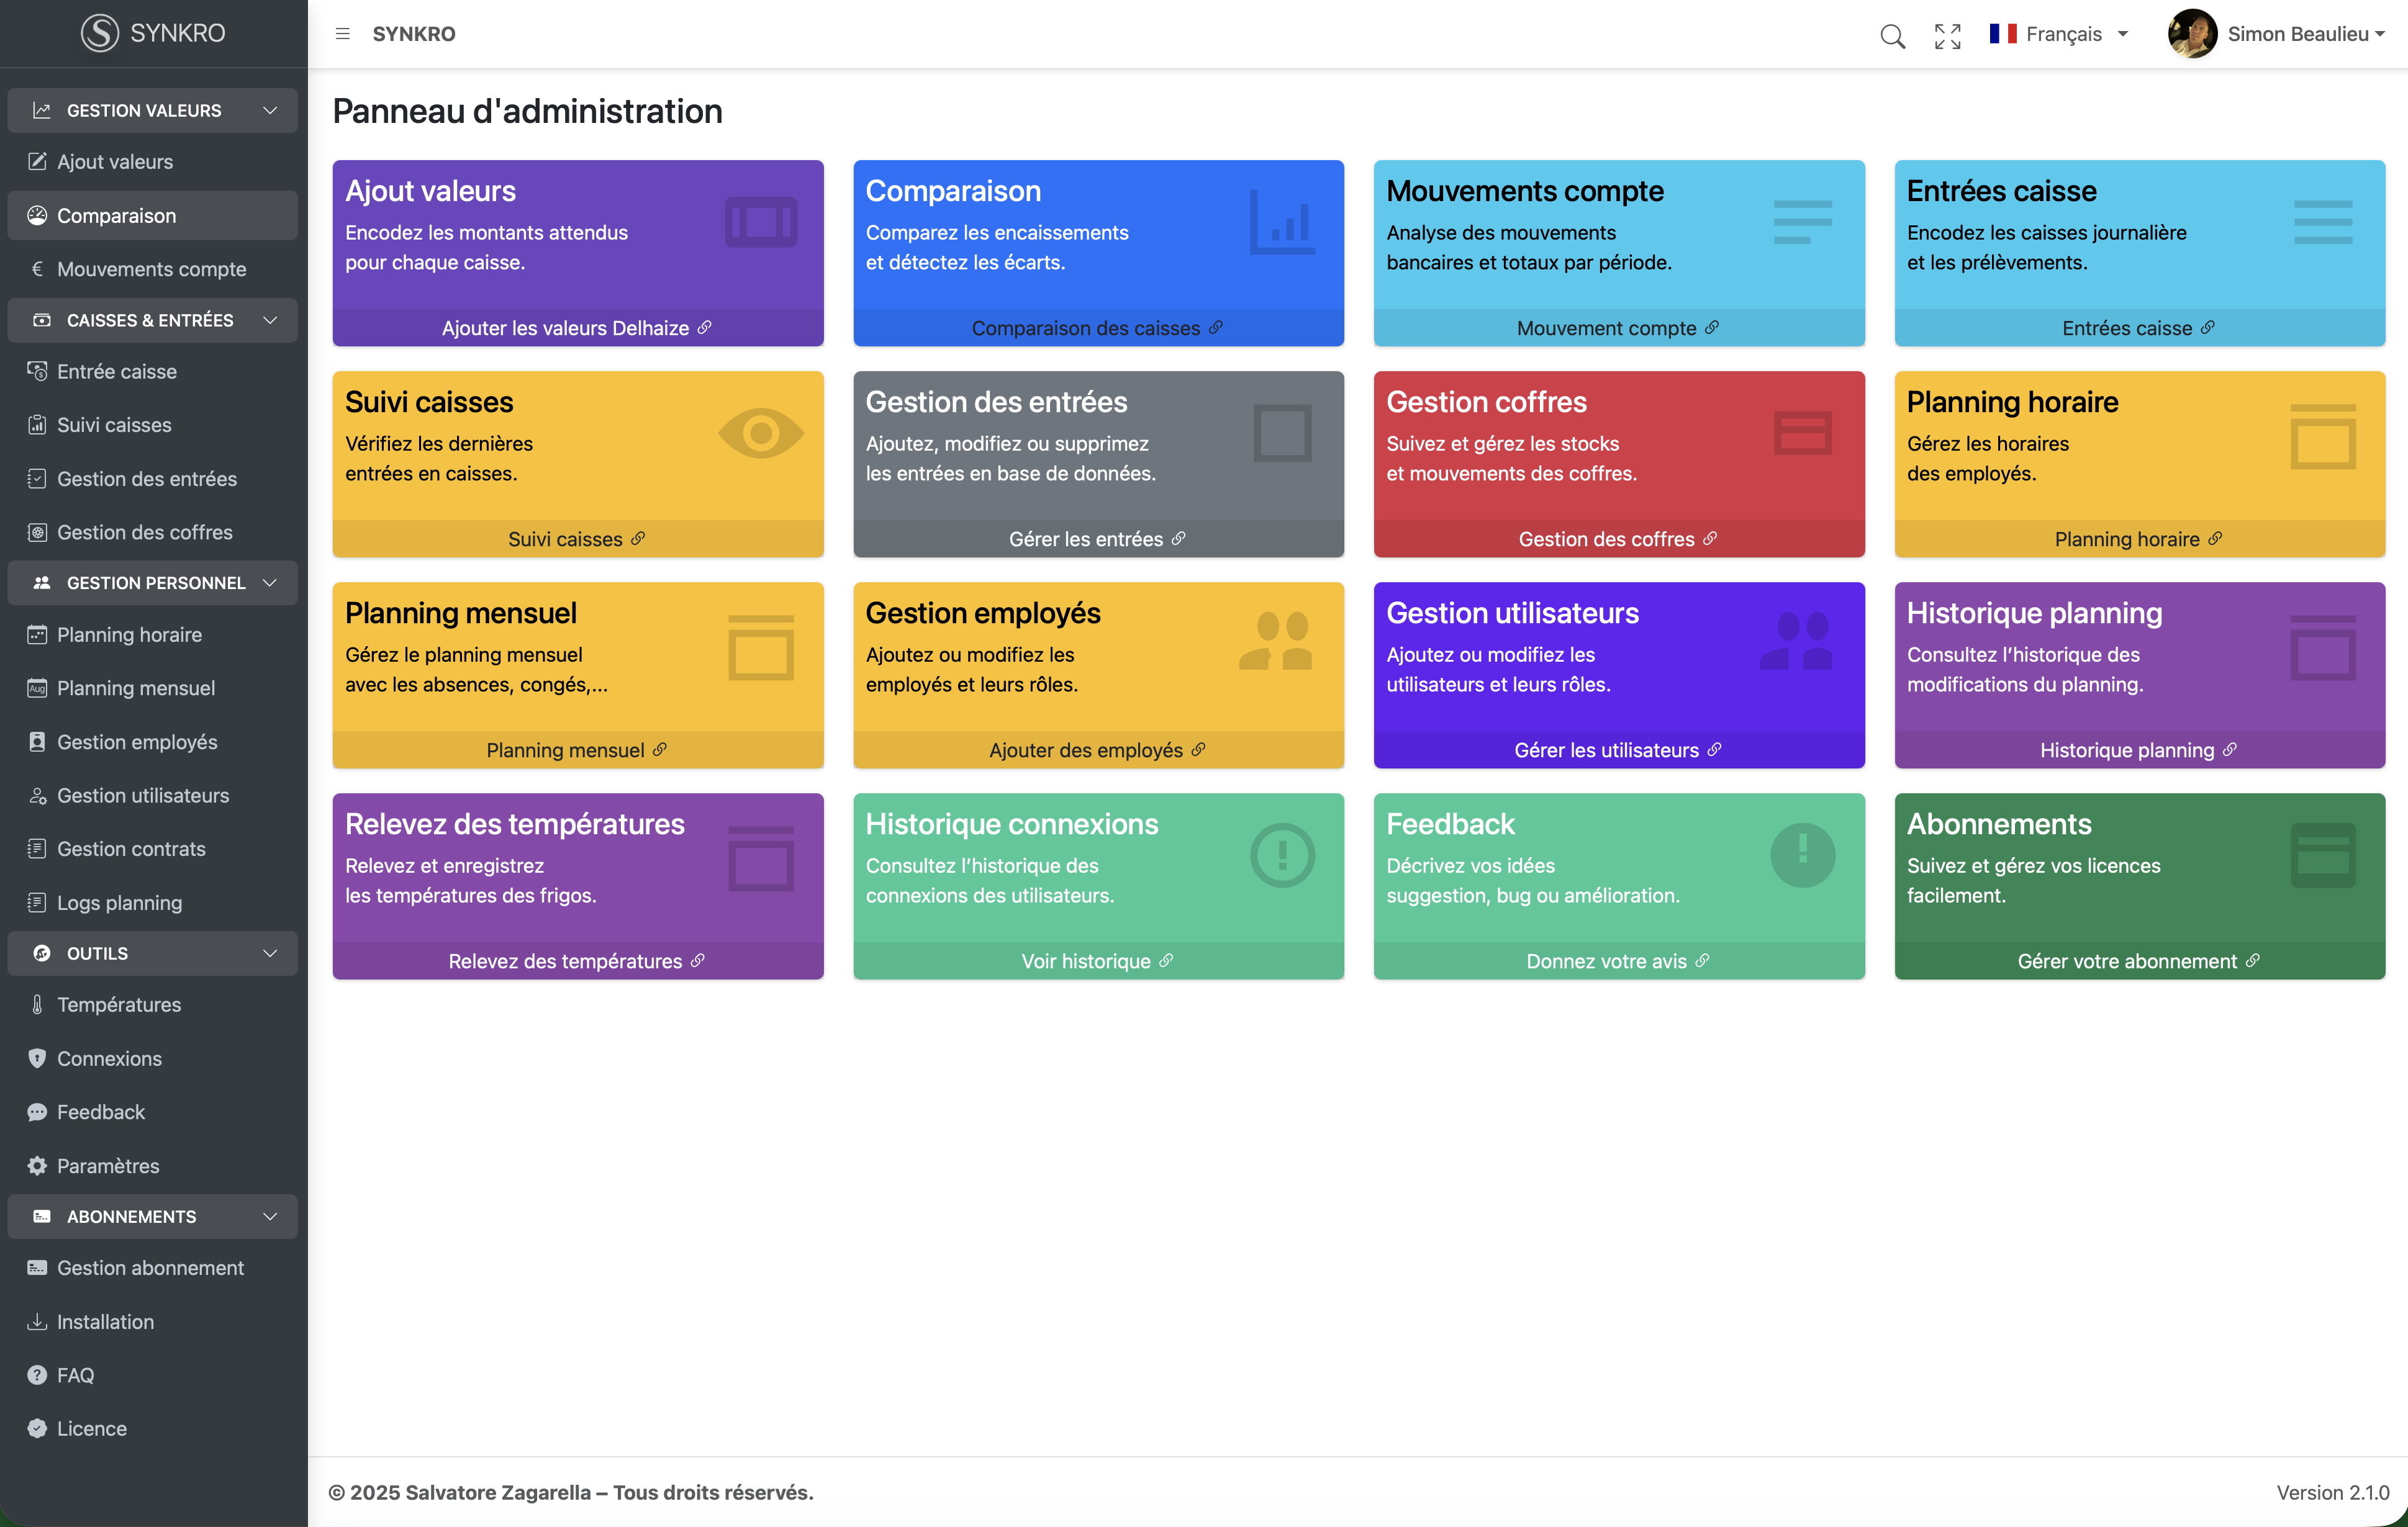Click the bar chart icon on Comparaison card
Image resolution: width=2408 pixels, height=1527 pixels.
pyautogui.click(x=1282, y=223)
